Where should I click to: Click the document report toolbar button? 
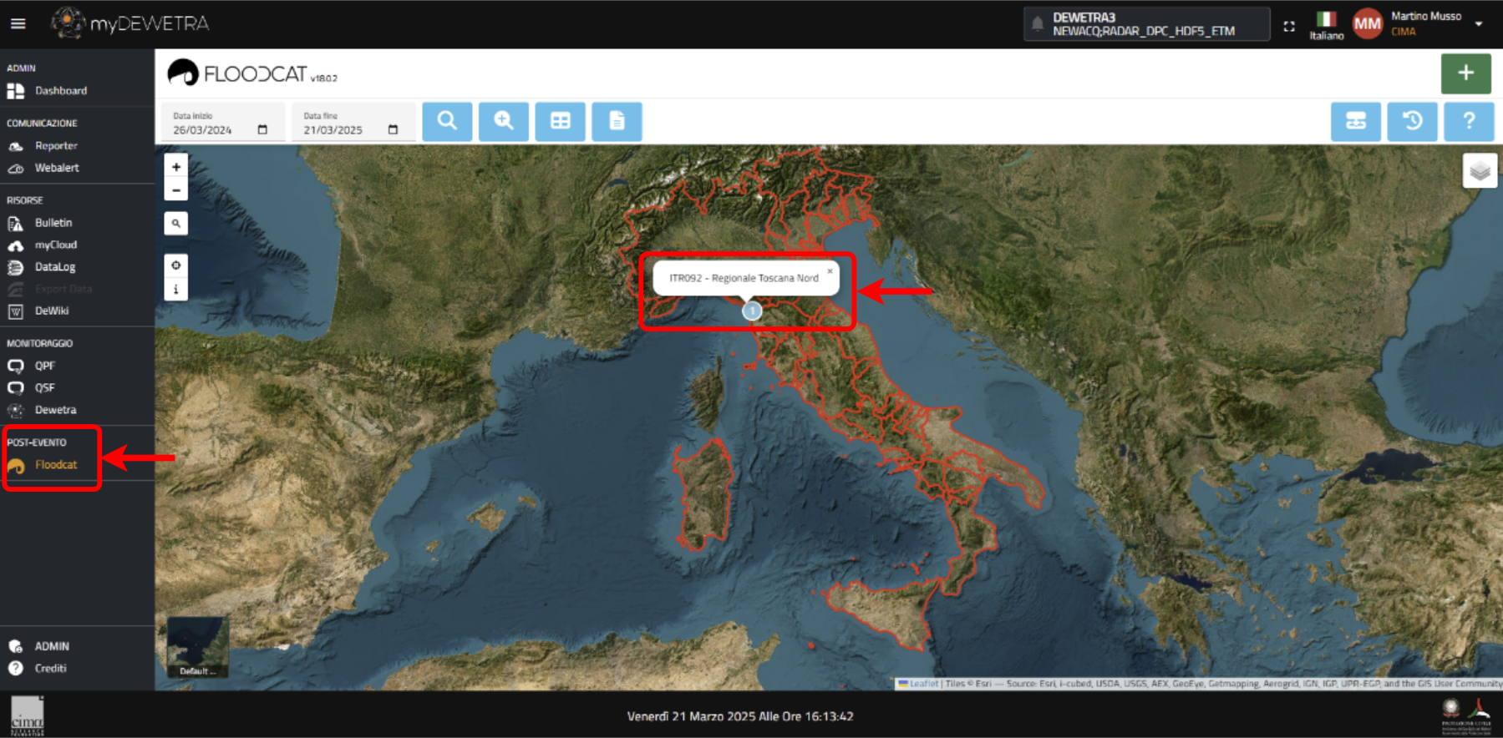tap(617, 121)
